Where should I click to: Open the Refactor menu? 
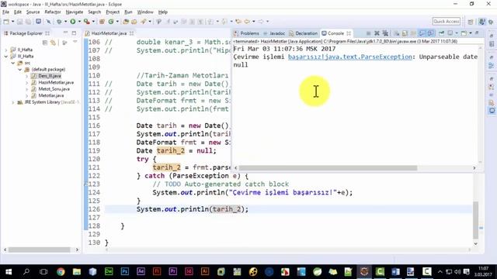coord(53,12)
